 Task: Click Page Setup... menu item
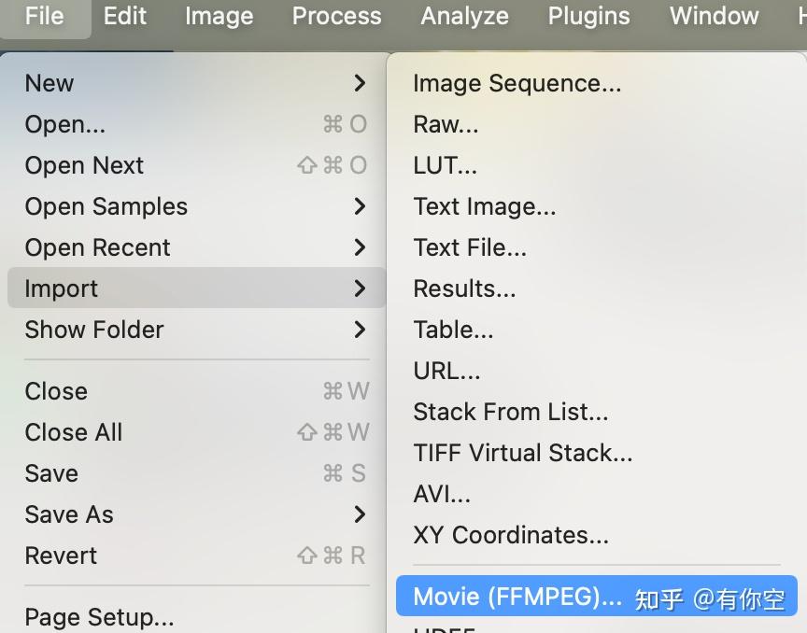click(x=99, y=617)
